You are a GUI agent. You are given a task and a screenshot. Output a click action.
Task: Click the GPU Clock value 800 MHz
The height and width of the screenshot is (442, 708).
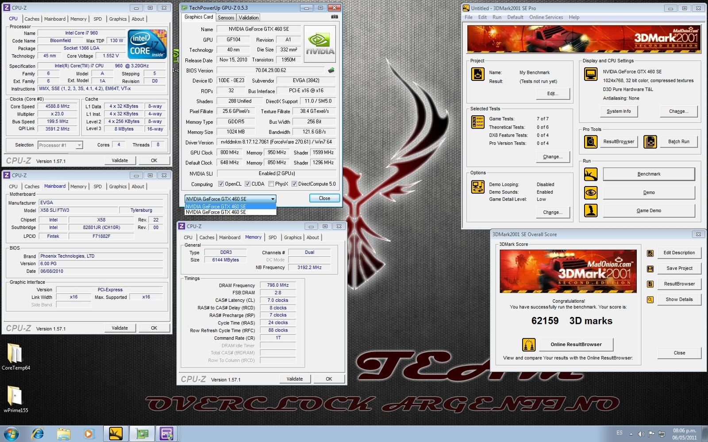pos(230,152)
